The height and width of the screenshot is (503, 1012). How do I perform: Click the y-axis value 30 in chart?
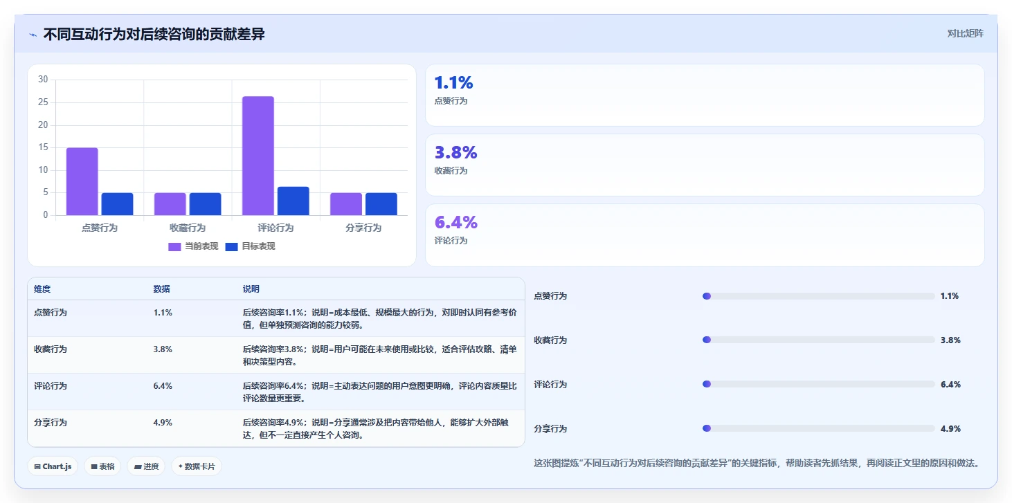(x=43, y=80)
